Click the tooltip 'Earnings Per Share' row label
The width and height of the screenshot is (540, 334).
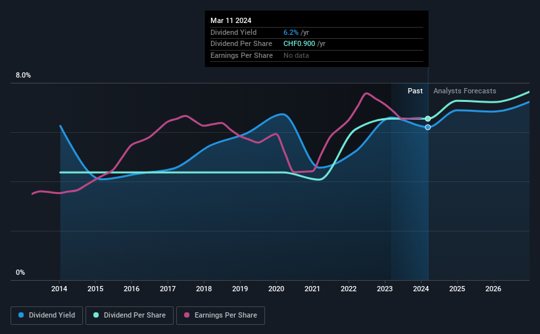click(241, 55)
